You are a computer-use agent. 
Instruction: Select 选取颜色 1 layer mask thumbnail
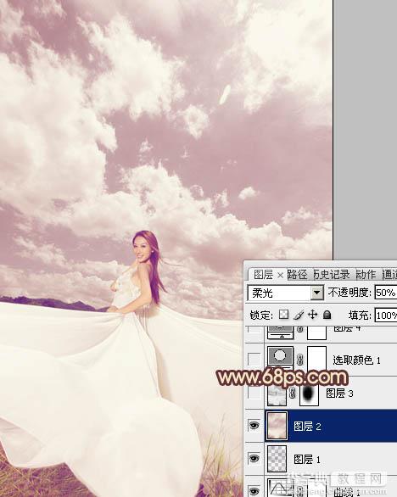coord(316,358)
